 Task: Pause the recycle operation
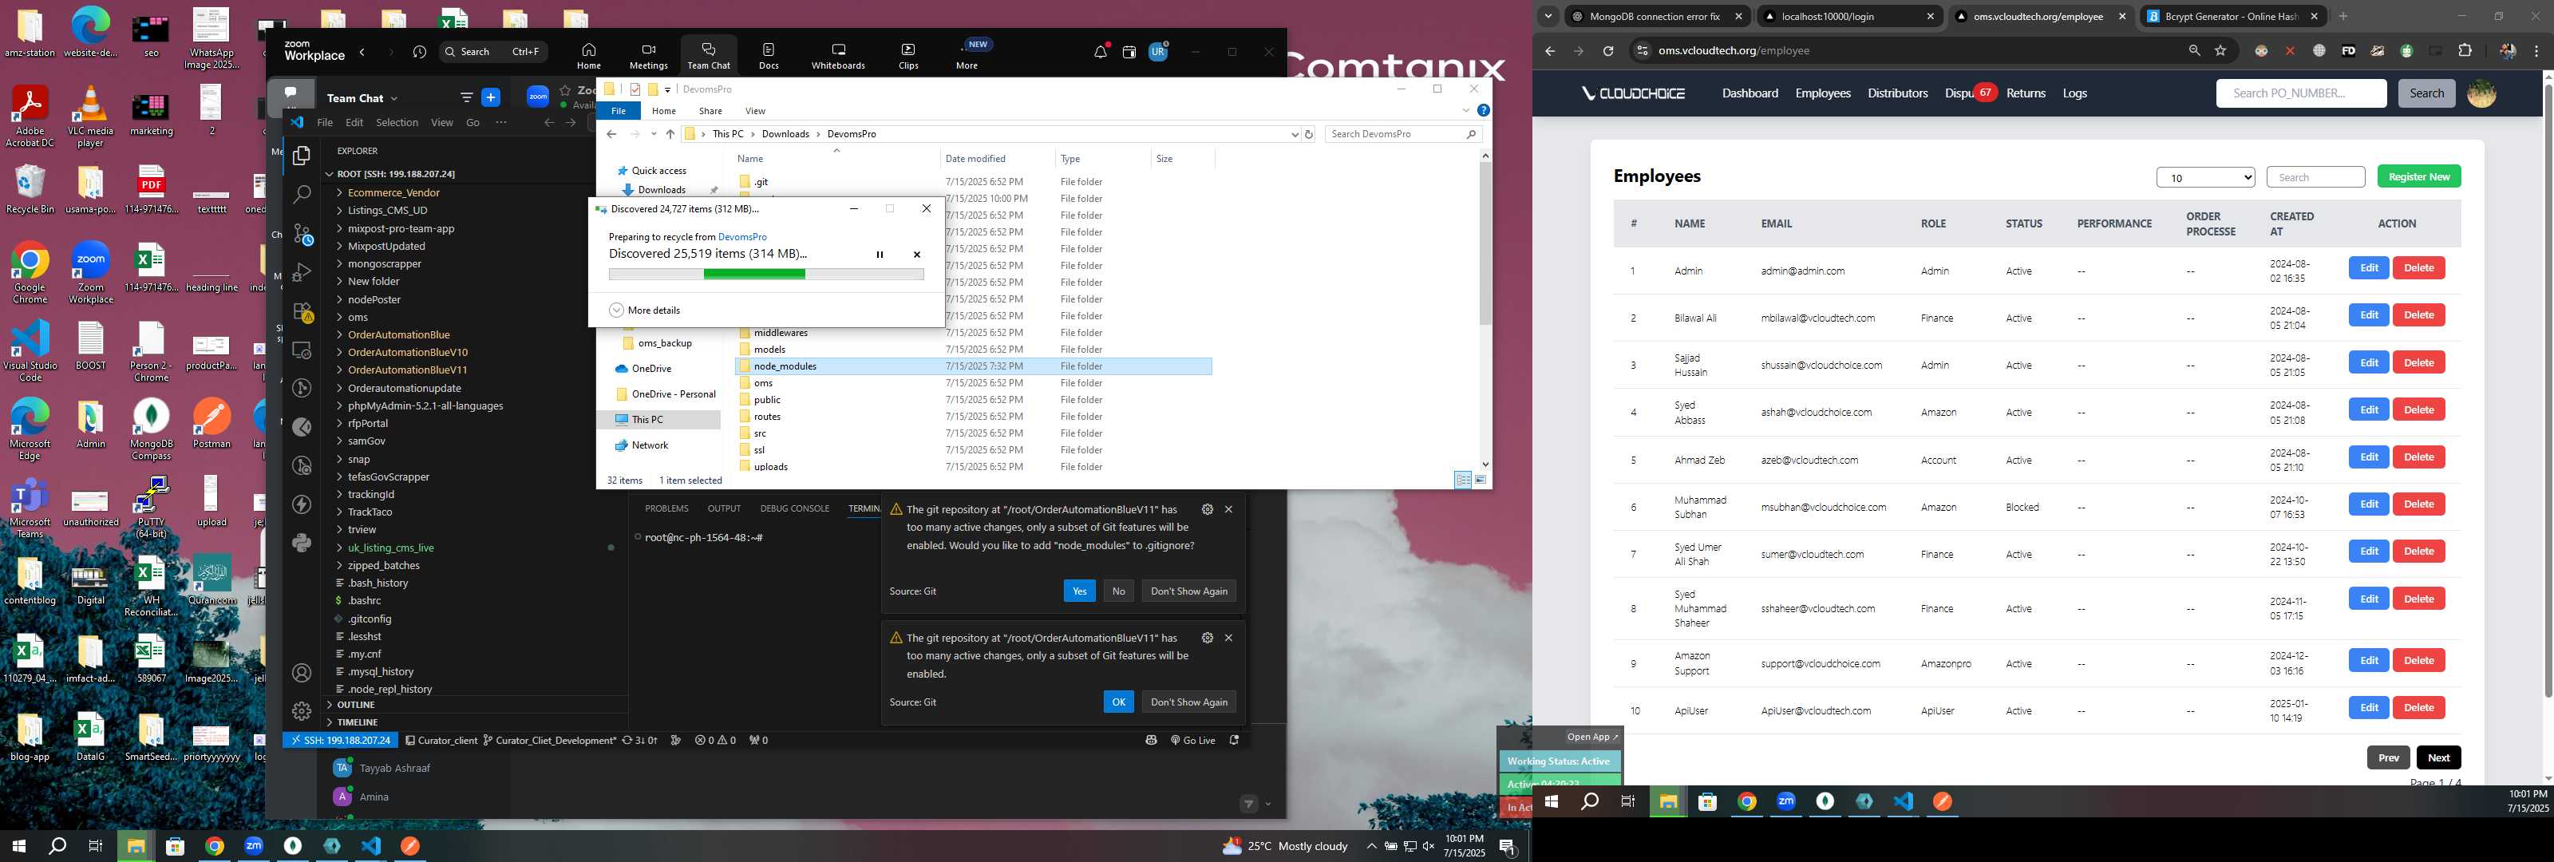click(880, 255)
